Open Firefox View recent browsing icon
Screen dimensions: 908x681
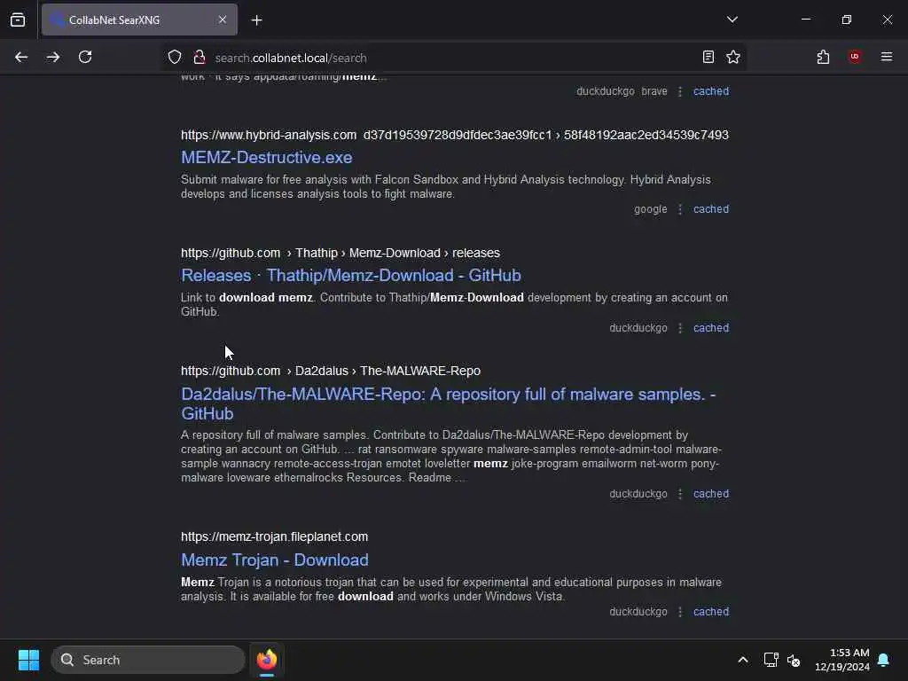tap(18, 20)
